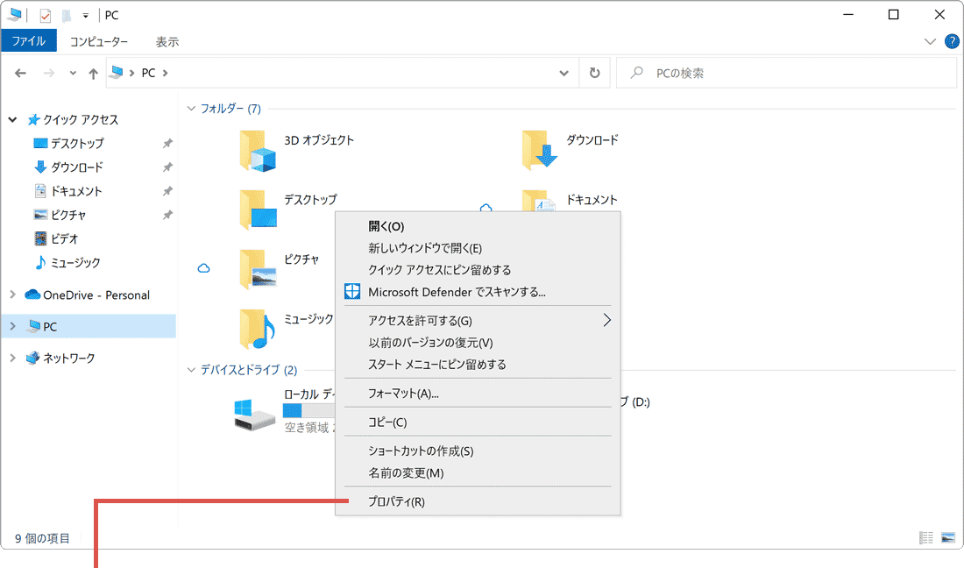Open the address bar history dropdown

[x=564, y=73]
